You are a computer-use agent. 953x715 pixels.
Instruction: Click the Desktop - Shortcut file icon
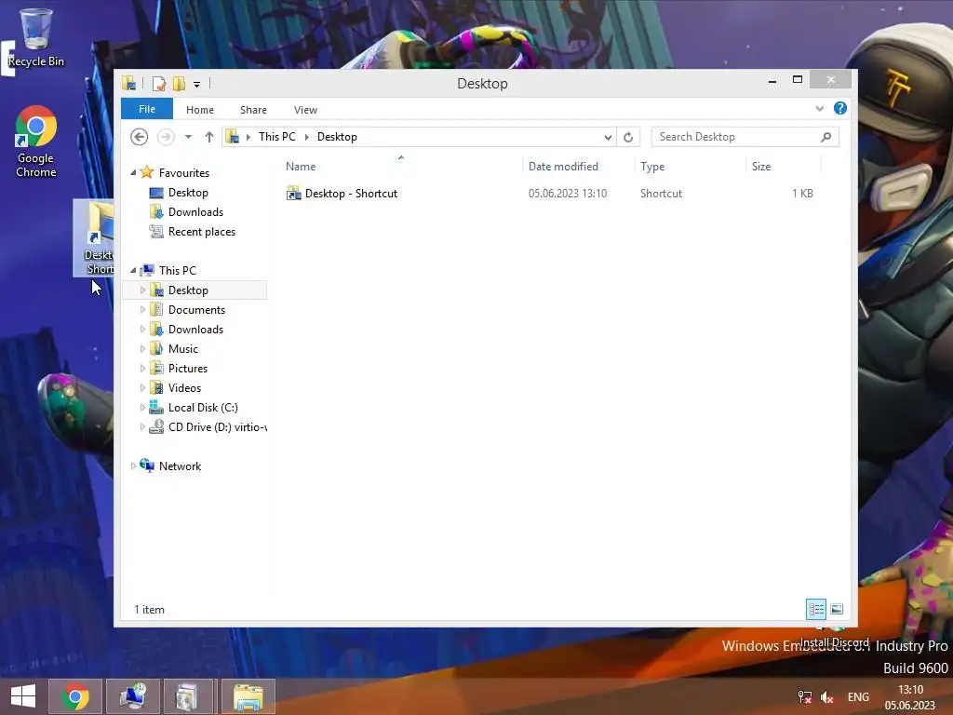pos(293,194)
